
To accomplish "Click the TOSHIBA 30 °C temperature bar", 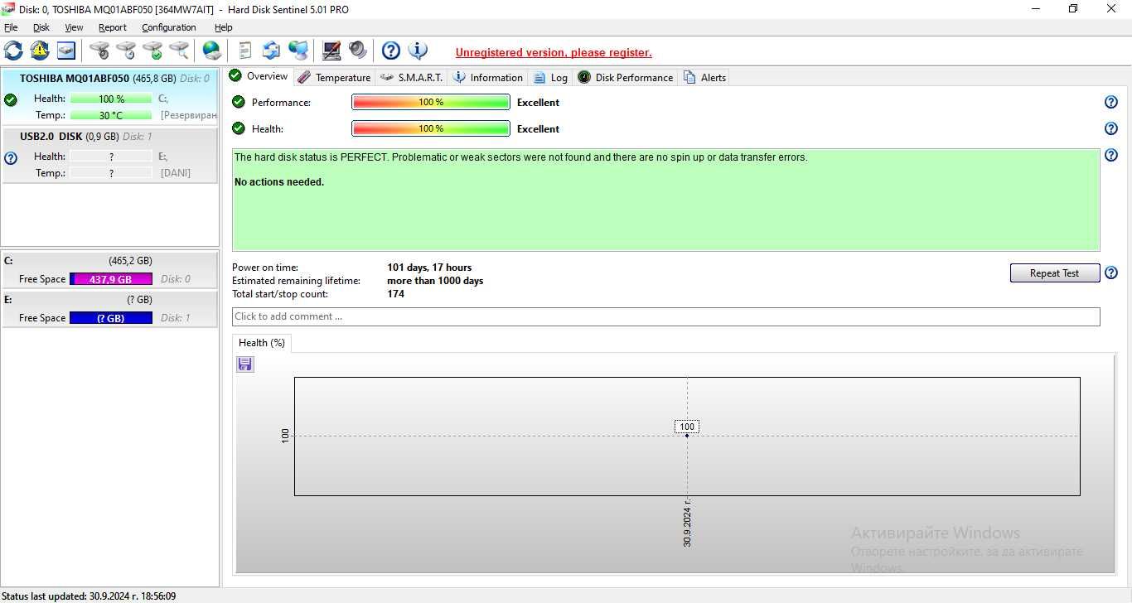I will pos(111,115).
